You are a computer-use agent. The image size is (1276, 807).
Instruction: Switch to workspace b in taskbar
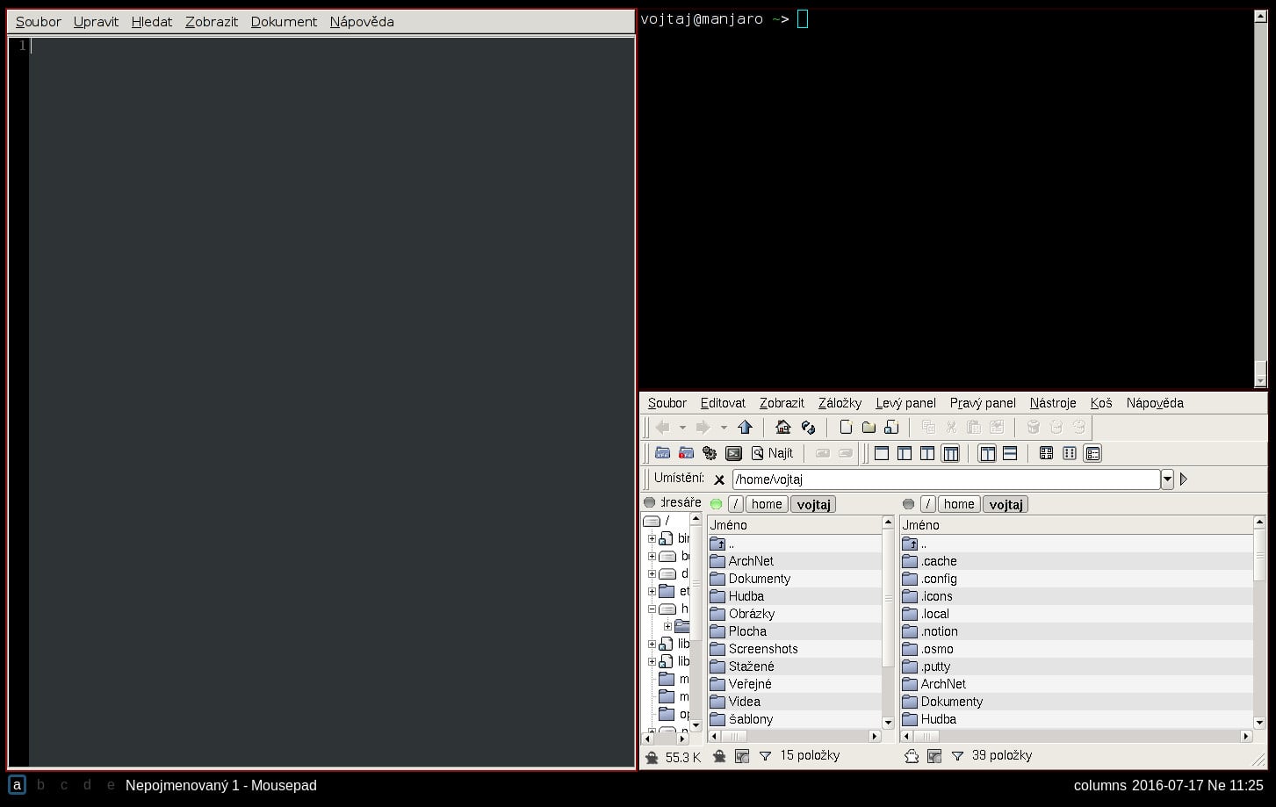tap(40, 785)
